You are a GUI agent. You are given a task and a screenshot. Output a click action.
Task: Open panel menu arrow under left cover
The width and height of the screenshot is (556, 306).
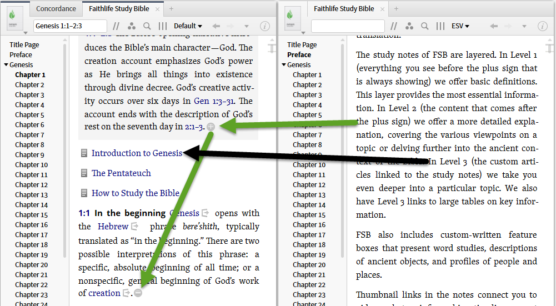click(x=25, y=33)
